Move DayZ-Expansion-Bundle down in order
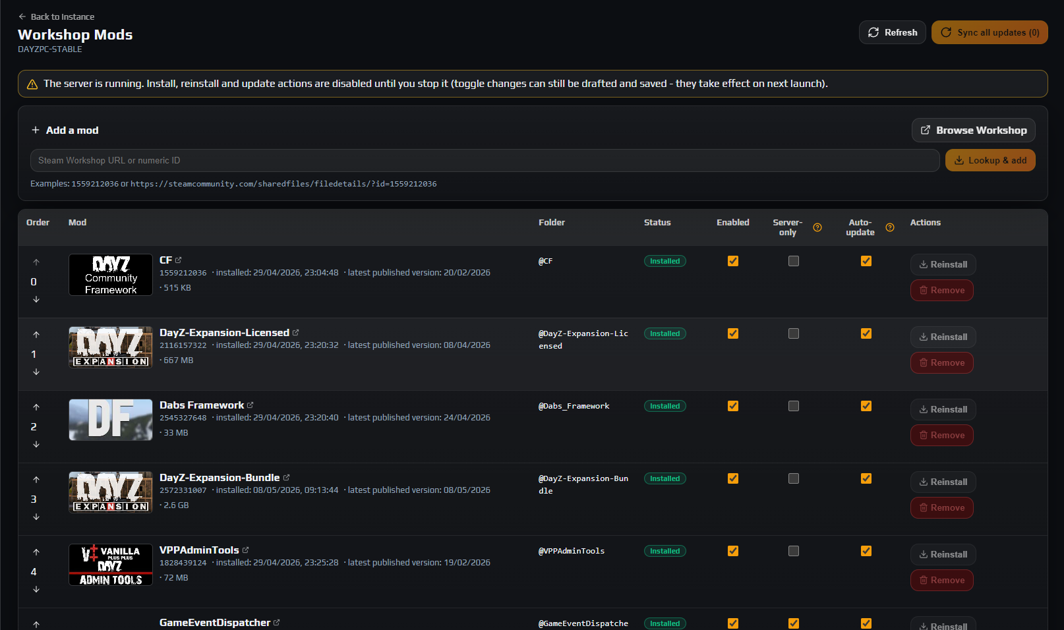The height and width of the screenshot is (630, 1064). [36, 517]
